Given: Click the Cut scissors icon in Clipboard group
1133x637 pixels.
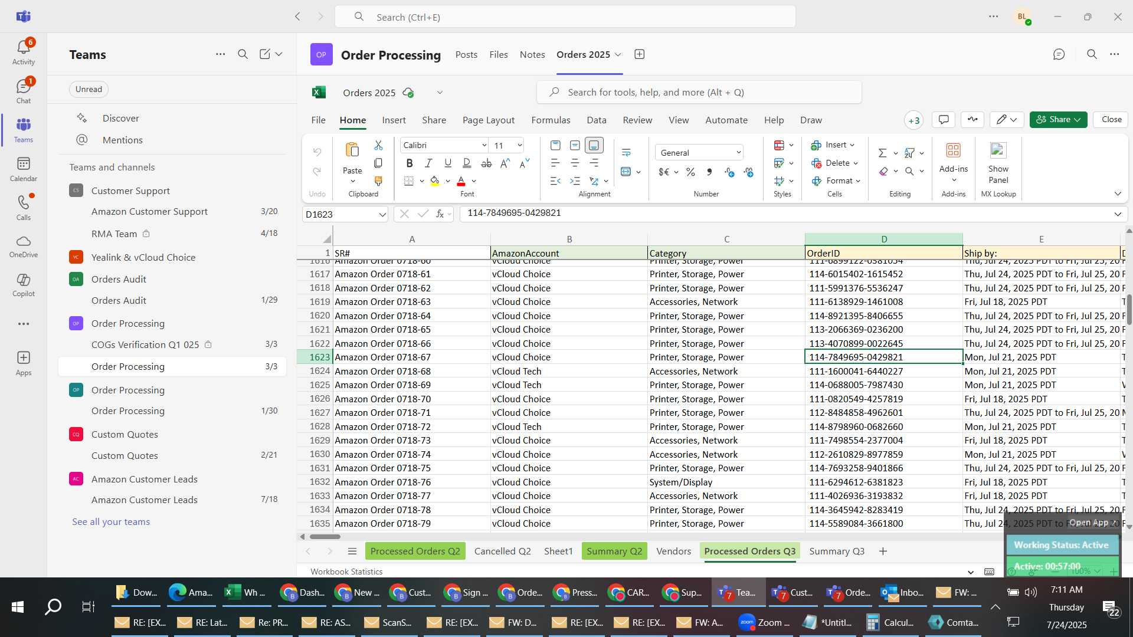Looking at the screenshot, I should tap(378, 145).
